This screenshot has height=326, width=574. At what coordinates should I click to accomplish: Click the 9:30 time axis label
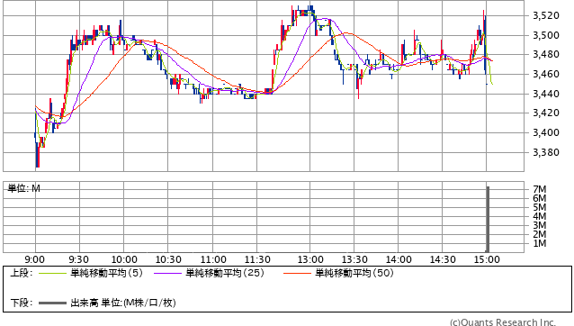78,259
